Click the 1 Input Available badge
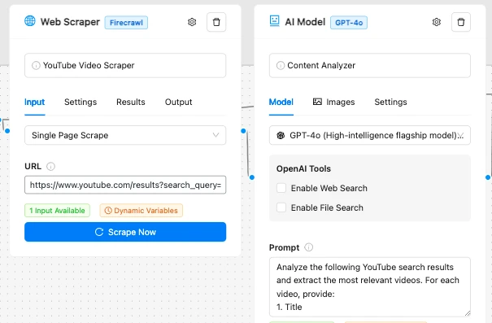The height and width of the screenshot is (323, 492). click(57, 210)
